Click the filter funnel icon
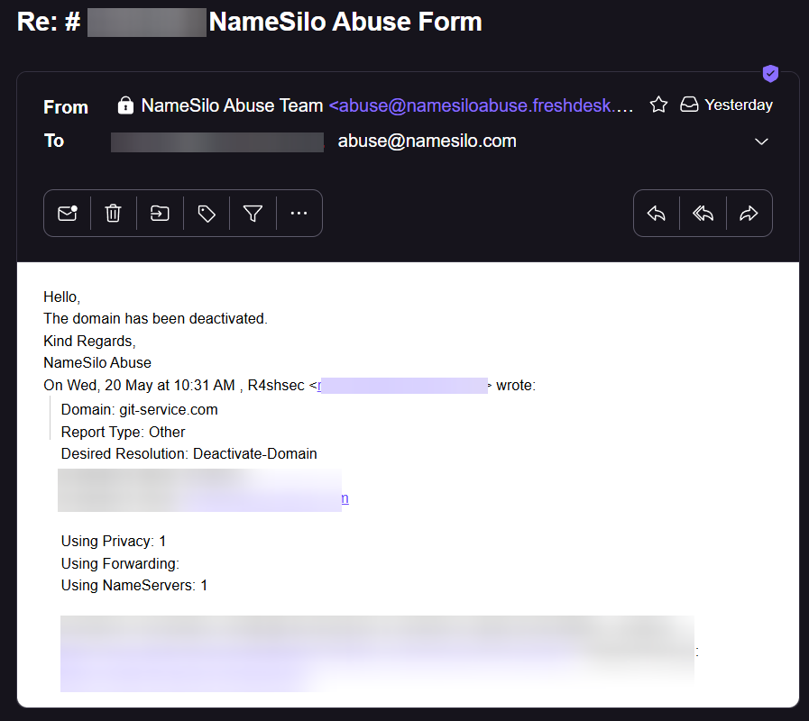This screenshot has height=721, width=809. [253, 213]
